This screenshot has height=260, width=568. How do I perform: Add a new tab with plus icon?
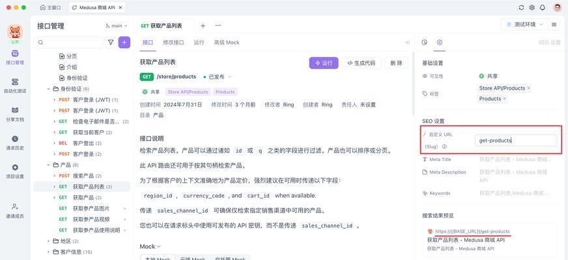click(x=203, y=25)
